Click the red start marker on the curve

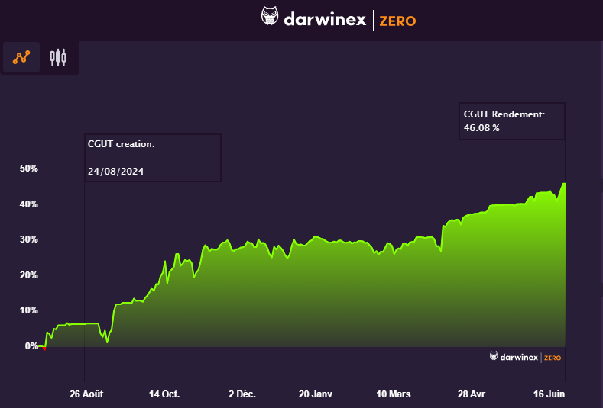coord(44,349)
